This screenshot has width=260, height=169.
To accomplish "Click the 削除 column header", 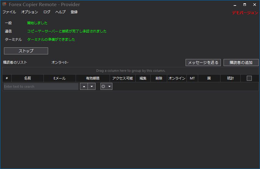I will (x=159, y=78).
